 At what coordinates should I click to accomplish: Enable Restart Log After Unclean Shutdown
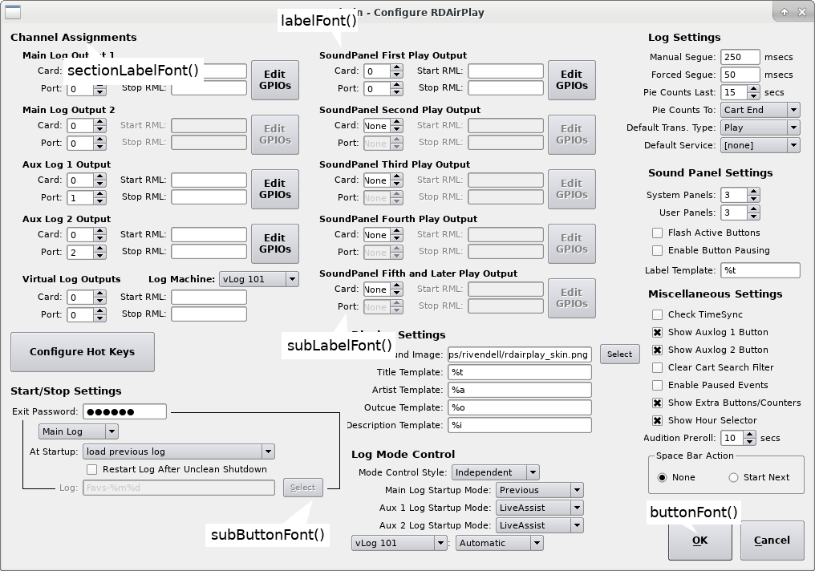(x=91, y=469)
